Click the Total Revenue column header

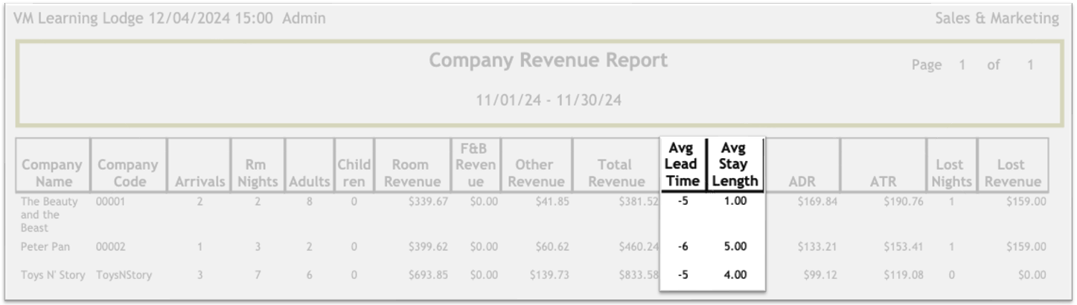[x=615, y=173]
